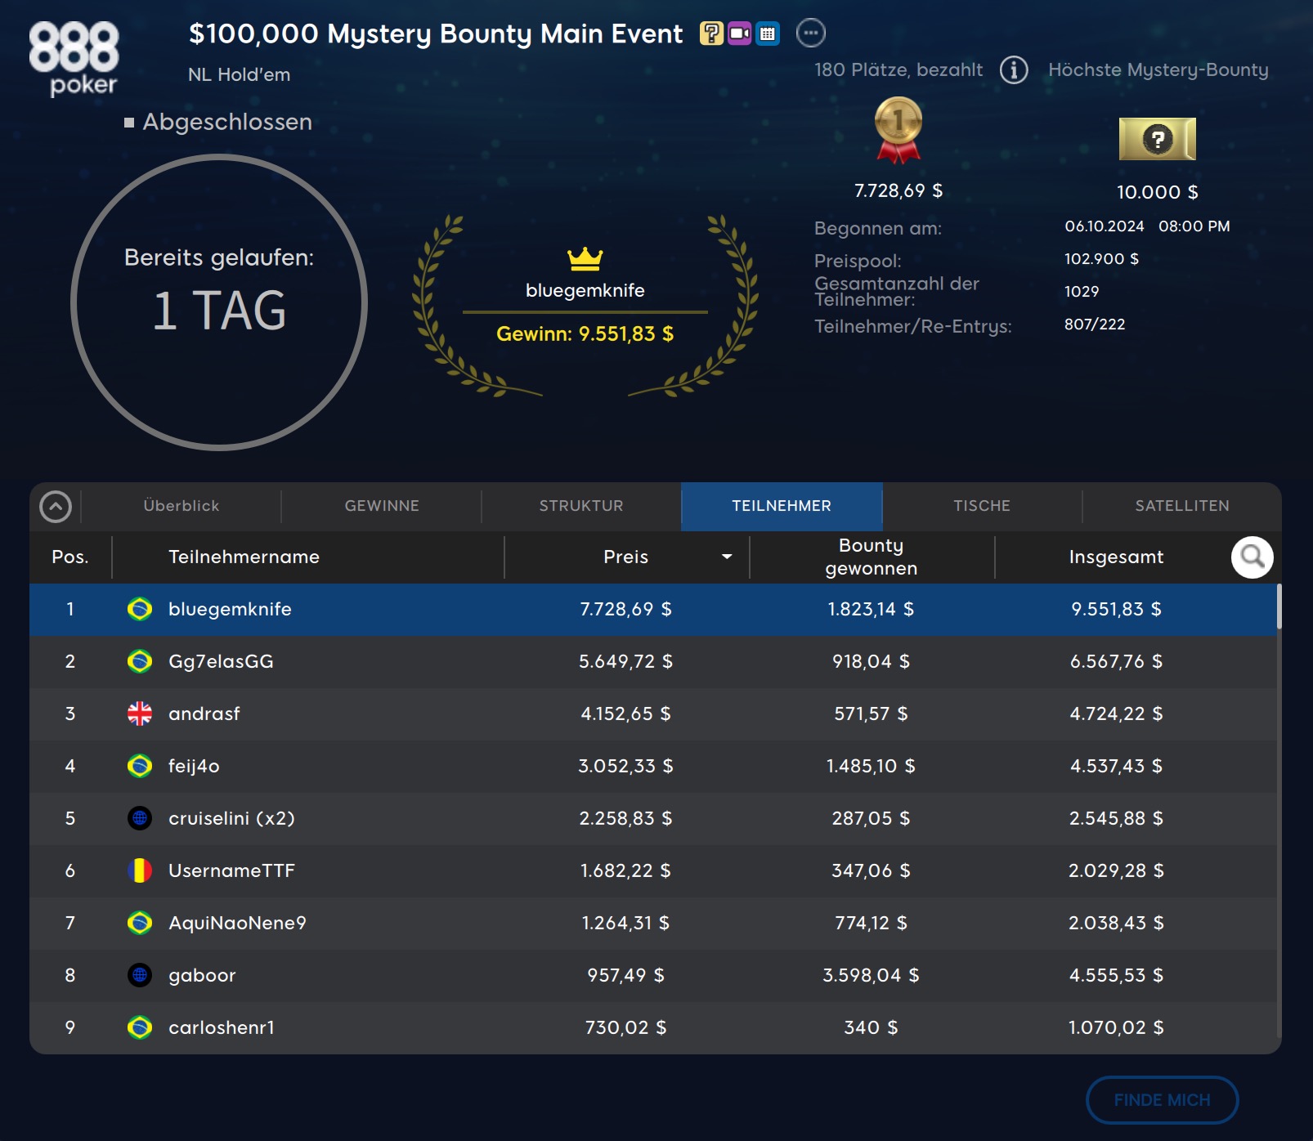Image resolution: width=1313 pixels, height=1141 pixels.
Task: Click the blue calendar schedule icon
Action: tap(767, 34)
